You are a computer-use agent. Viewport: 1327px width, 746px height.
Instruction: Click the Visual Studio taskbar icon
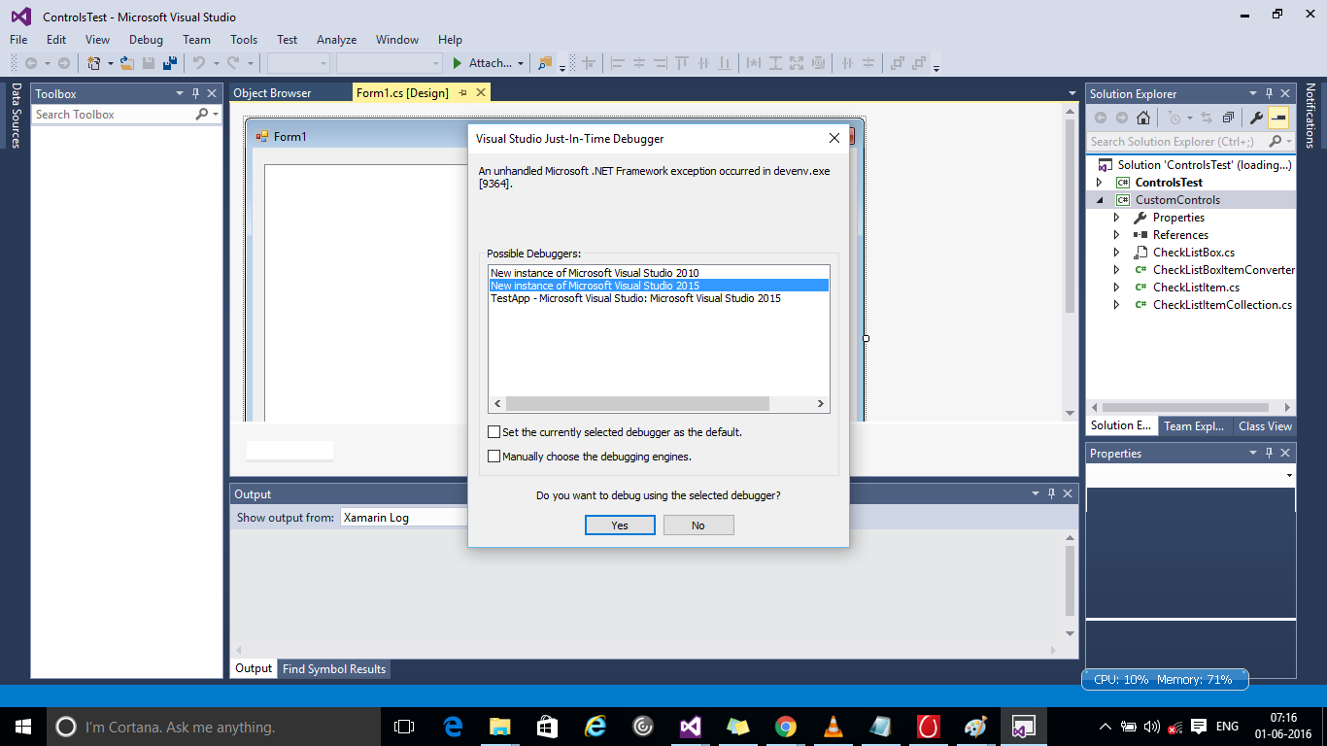coord(691,727)
